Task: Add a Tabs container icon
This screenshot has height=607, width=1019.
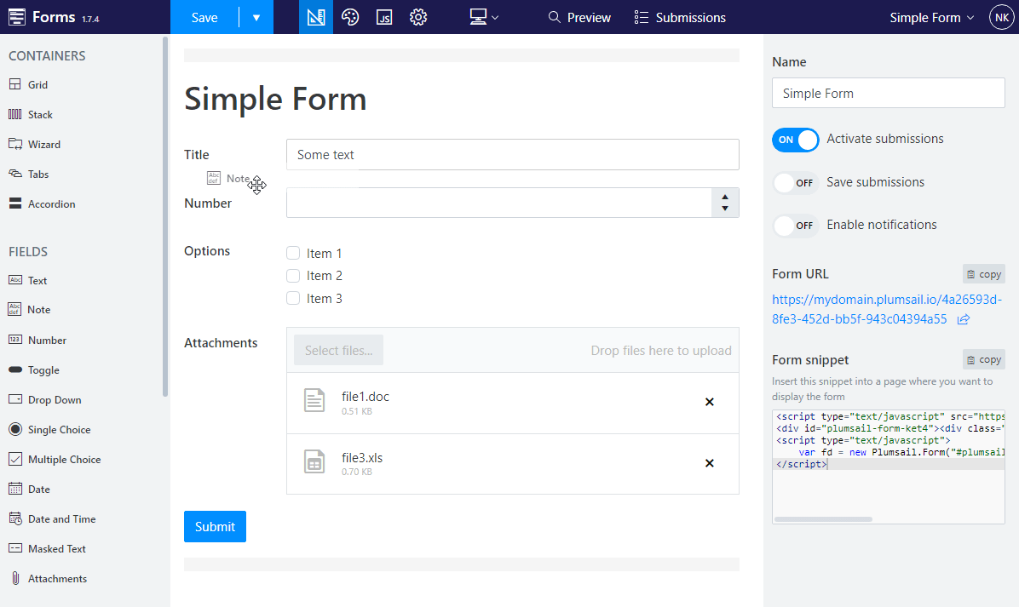Action: 15,174
